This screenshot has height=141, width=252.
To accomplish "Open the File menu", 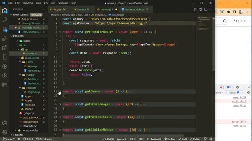I will pyautogui.click(x=10, y=3).
